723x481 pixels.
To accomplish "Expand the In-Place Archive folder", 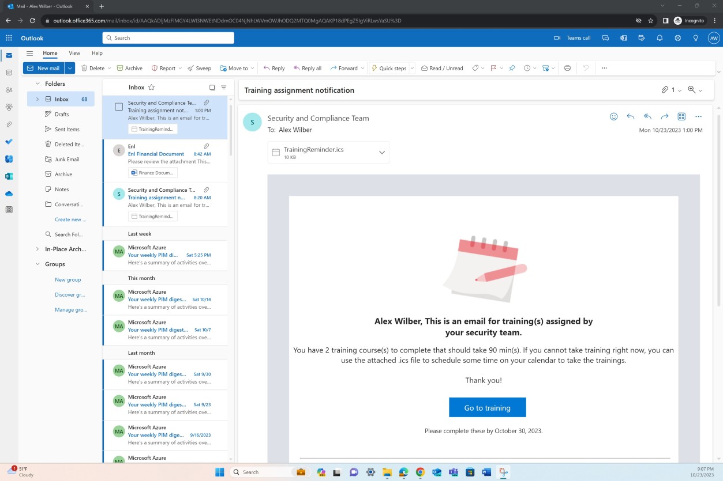I will pos(38,249).
